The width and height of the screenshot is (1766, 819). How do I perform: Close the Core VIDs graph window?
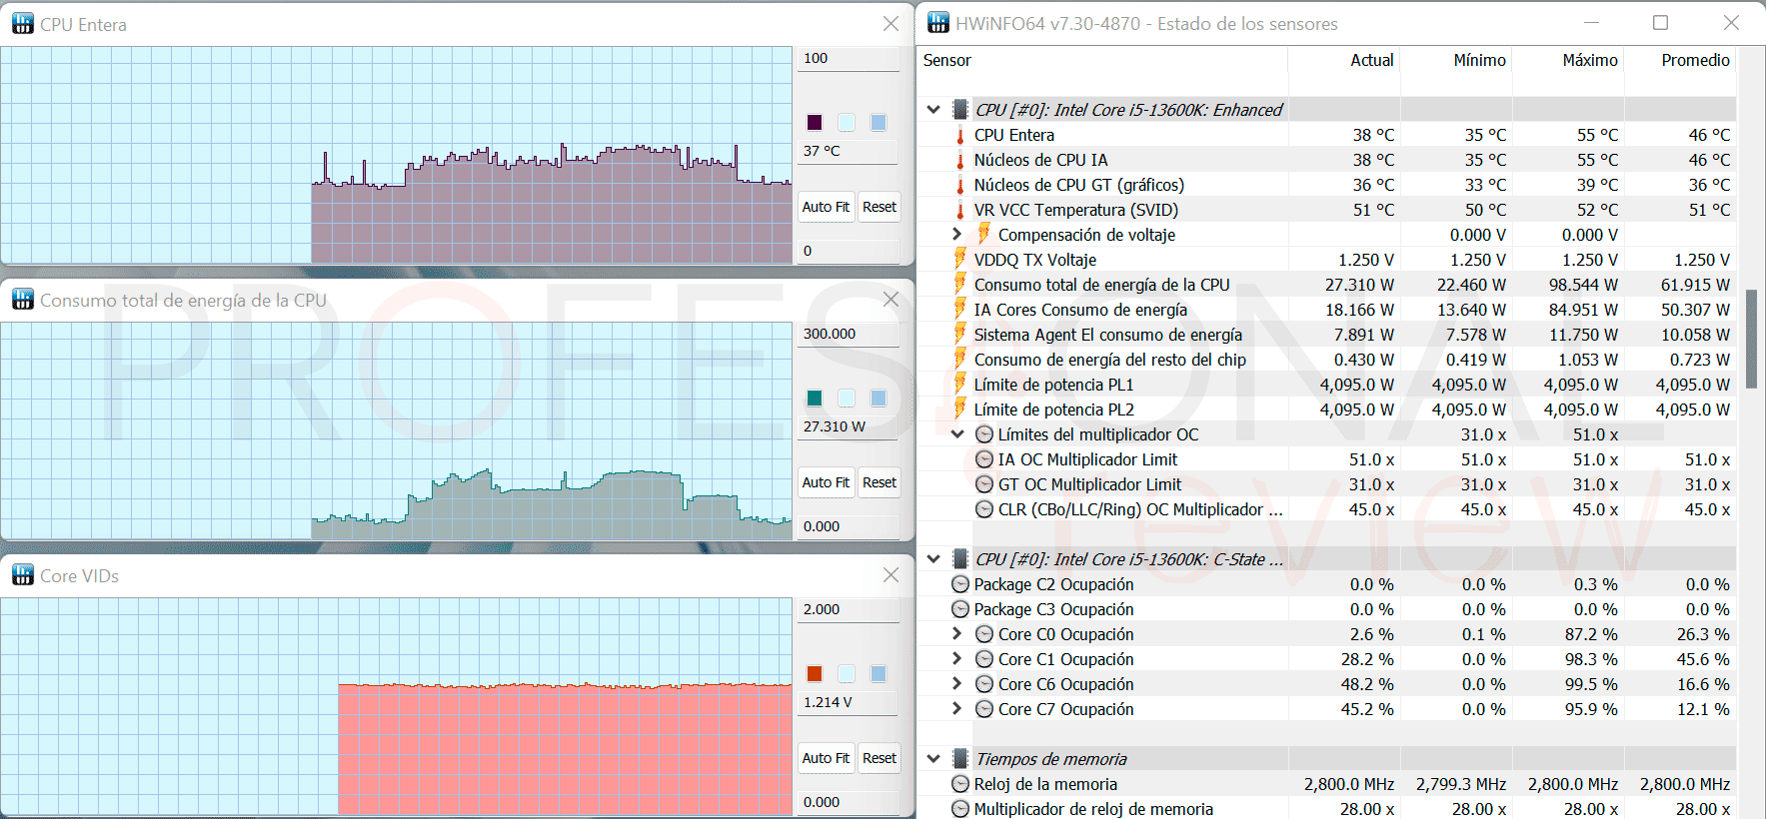(x=890, y=575)
